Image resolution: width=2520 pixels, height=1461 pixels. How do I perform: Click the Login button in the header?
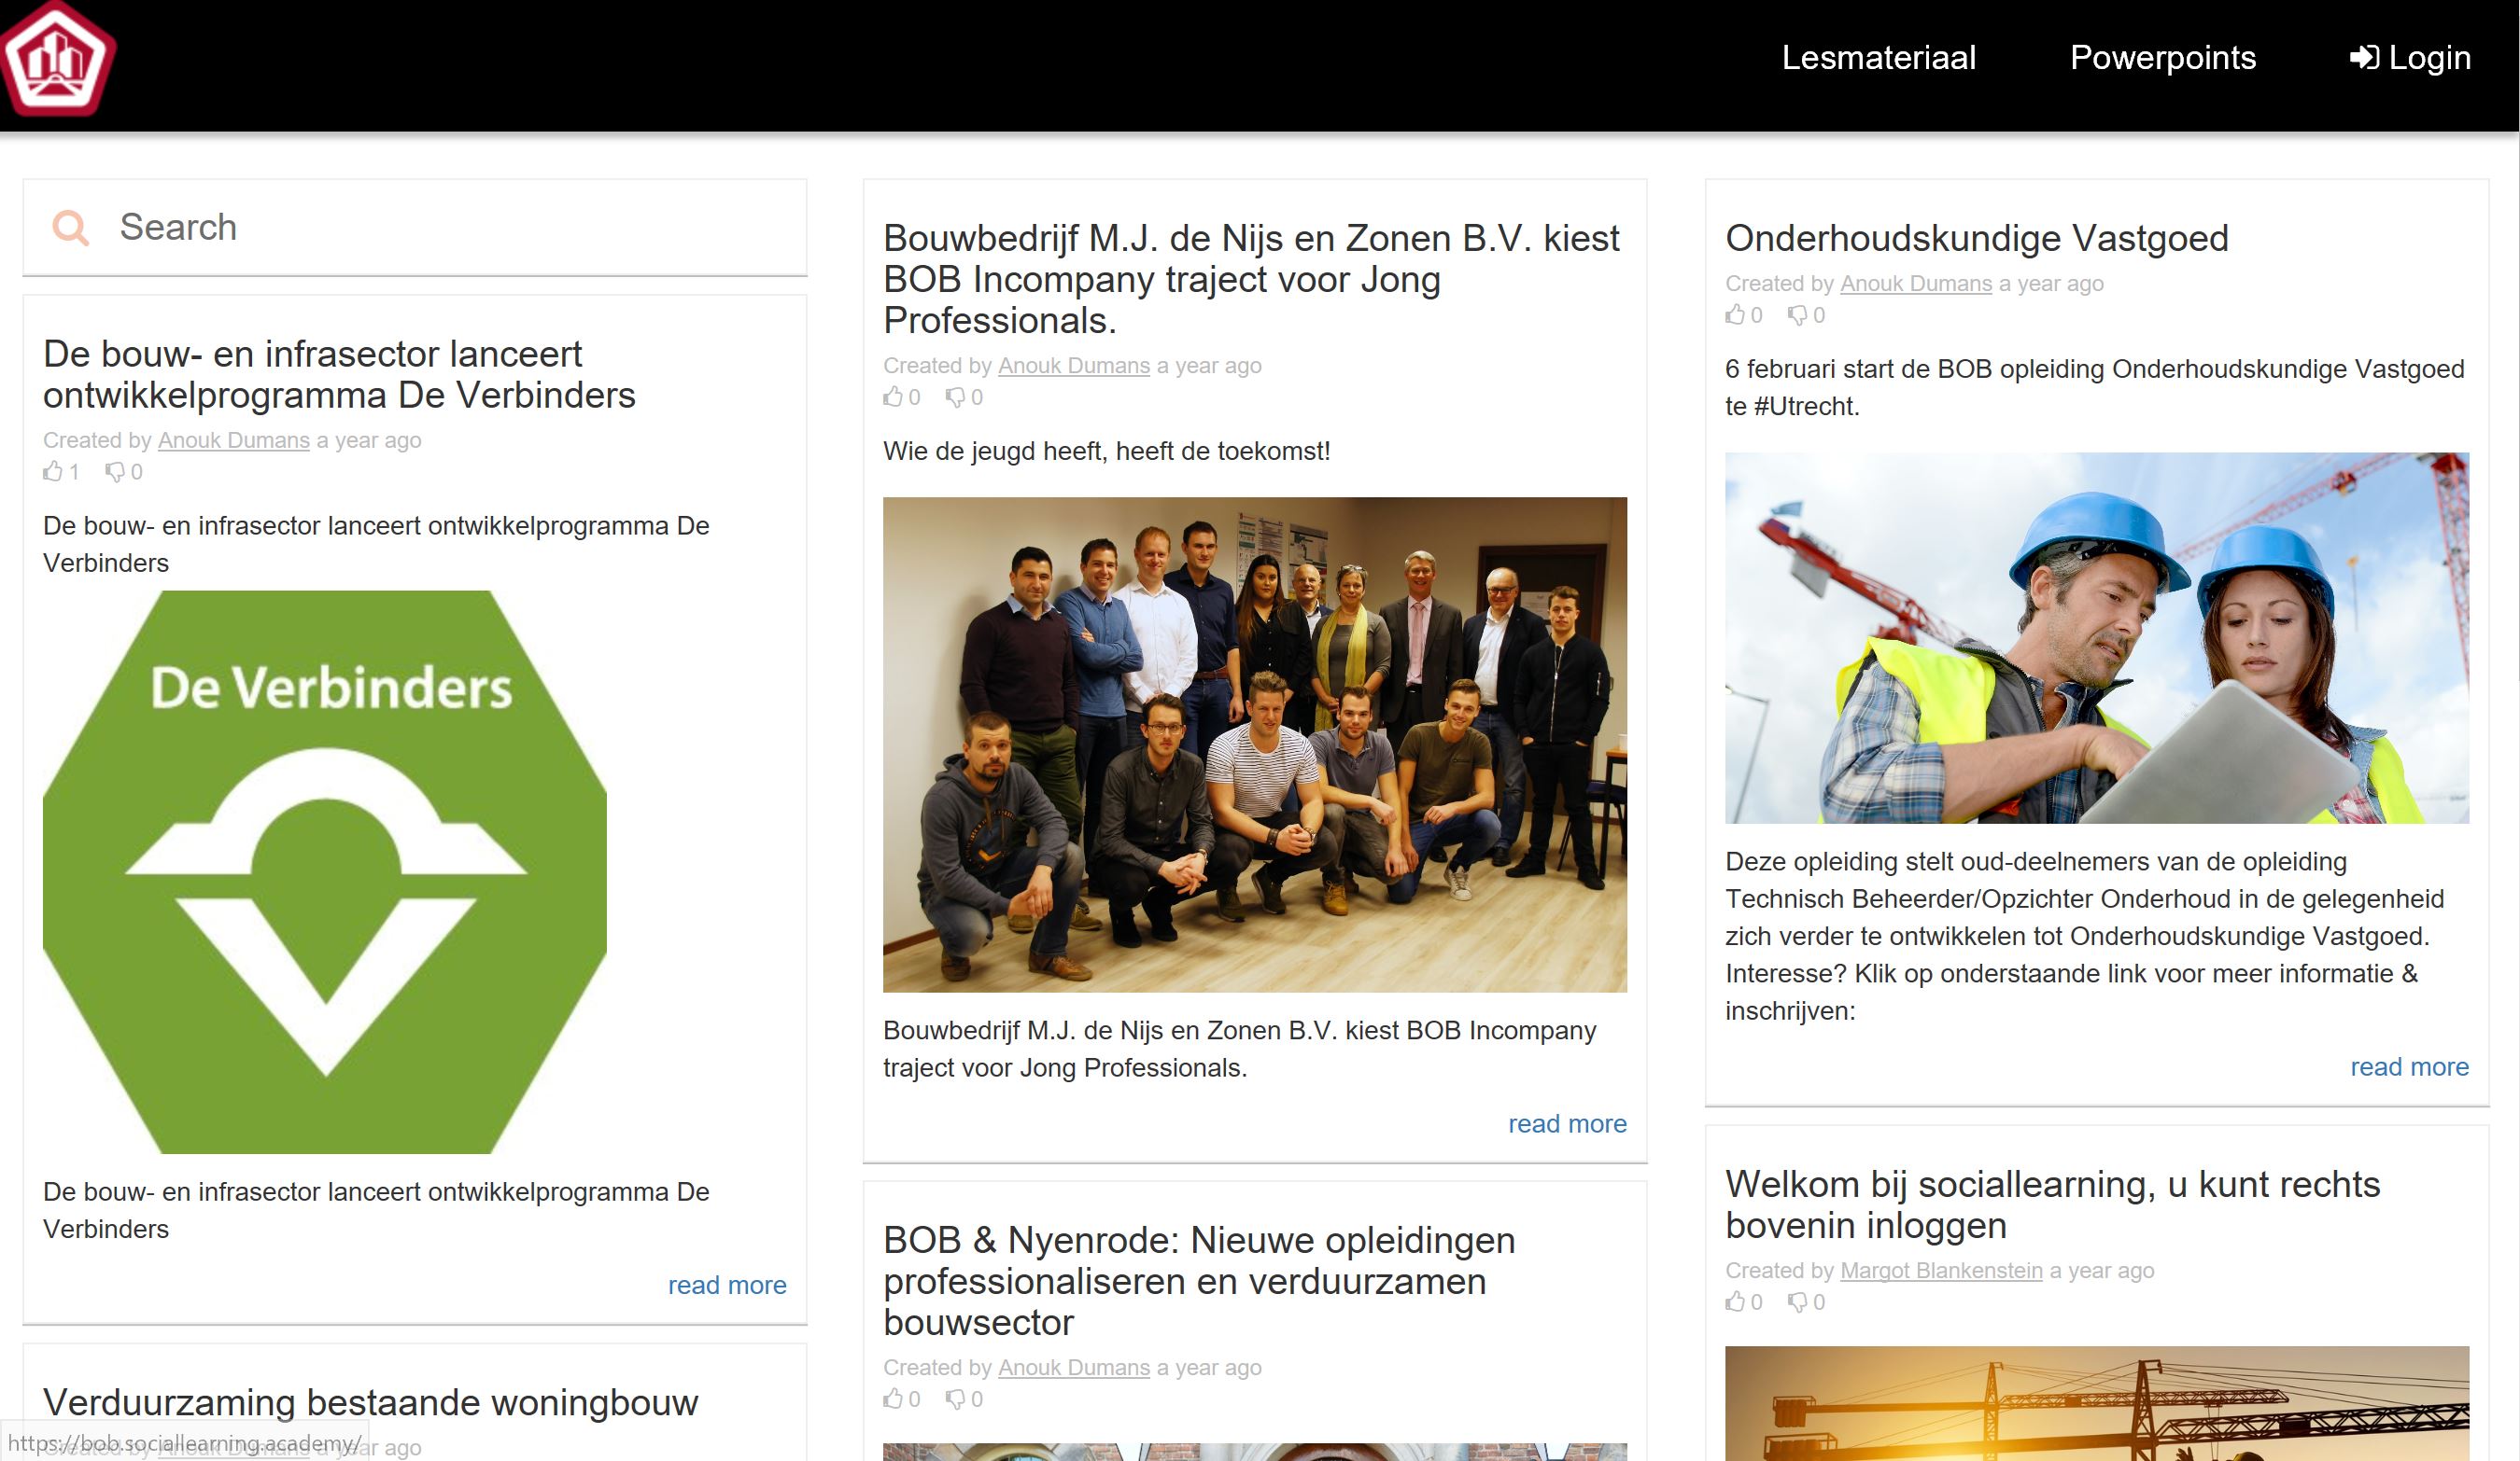tap(2410, 58)
